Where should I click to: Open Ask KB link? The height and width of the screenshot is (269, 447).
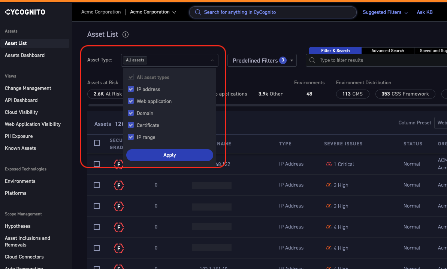coord(425,12)
